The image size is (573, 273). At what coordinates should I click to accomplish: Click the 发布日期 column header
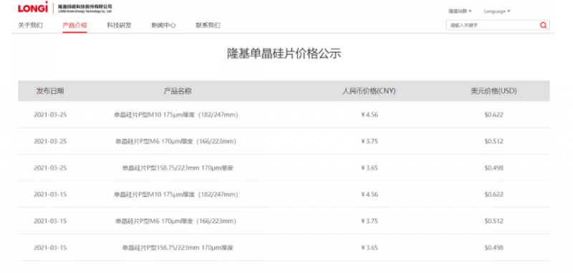tap(50, 91)
